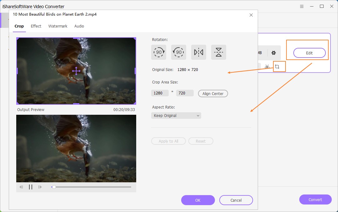Click the crop height field 720
This screenshot has width=338, height=212.
(x=185, y=93)
